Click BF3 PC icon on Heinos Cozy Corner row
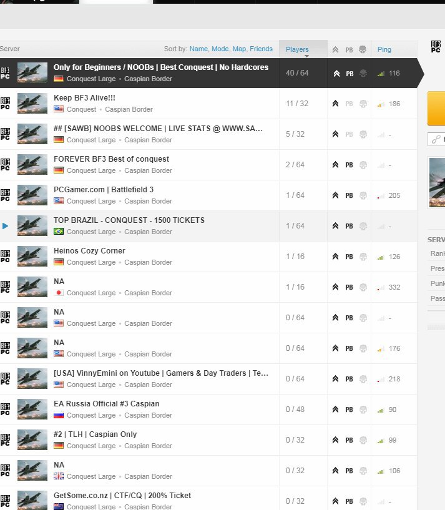445x510 pixels. [x=5, y=257]
